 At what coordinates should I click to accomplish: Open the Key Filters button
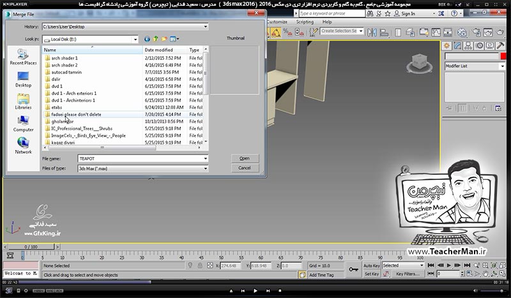click(x=408, y=274)
